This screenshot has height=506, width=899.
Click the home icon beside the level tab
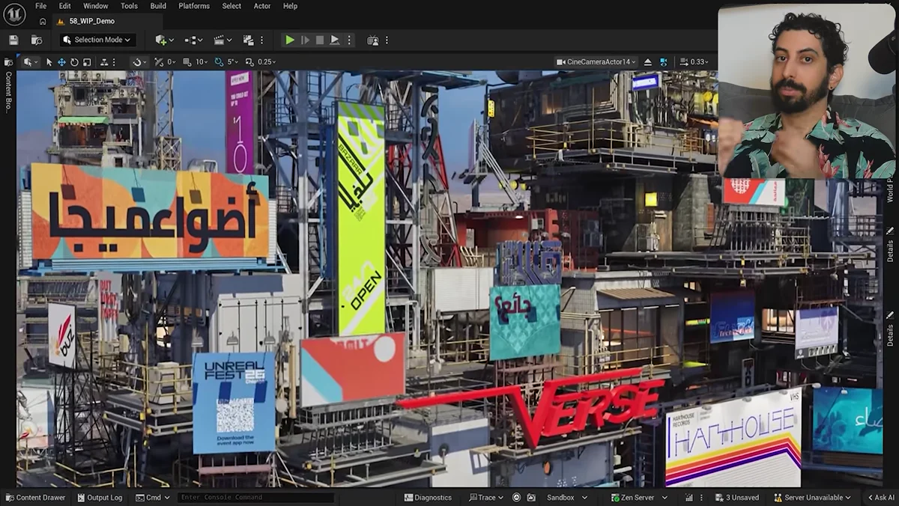pos(43,21)
